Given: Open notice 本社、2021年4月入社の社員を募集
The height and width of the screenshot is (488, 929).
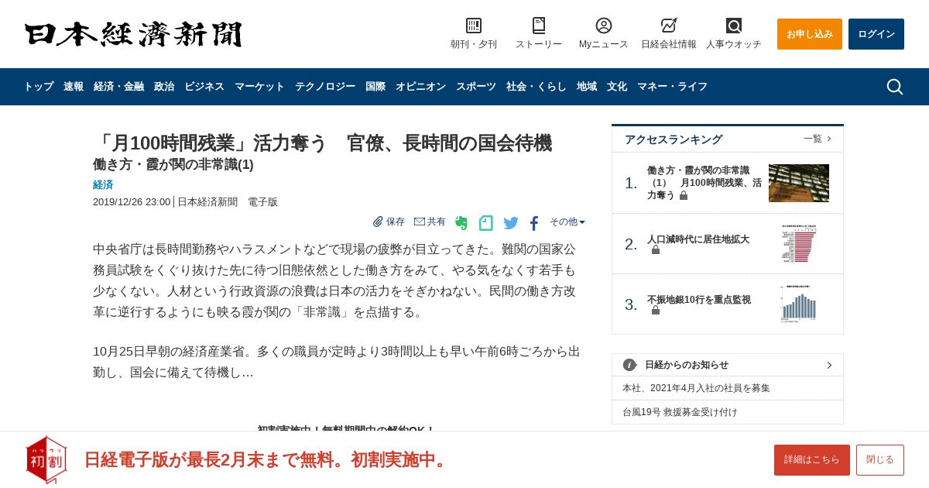Looking at the screenshot, I should tap(696, 388).
